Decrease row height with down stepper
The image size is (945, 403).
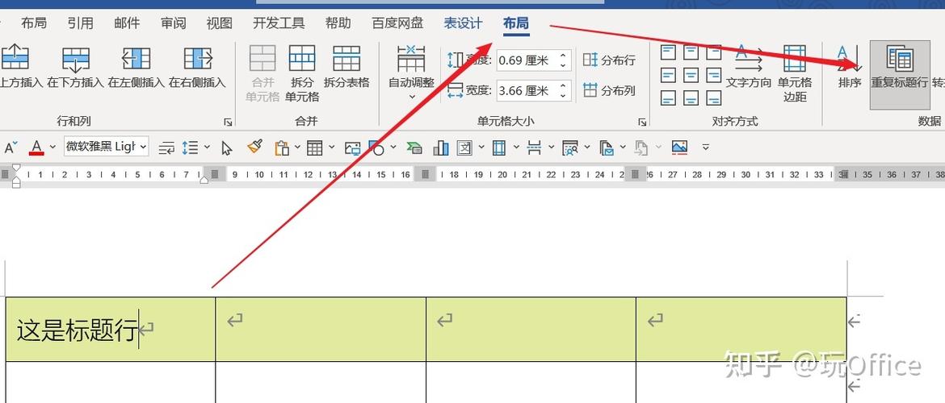point(563,65)
